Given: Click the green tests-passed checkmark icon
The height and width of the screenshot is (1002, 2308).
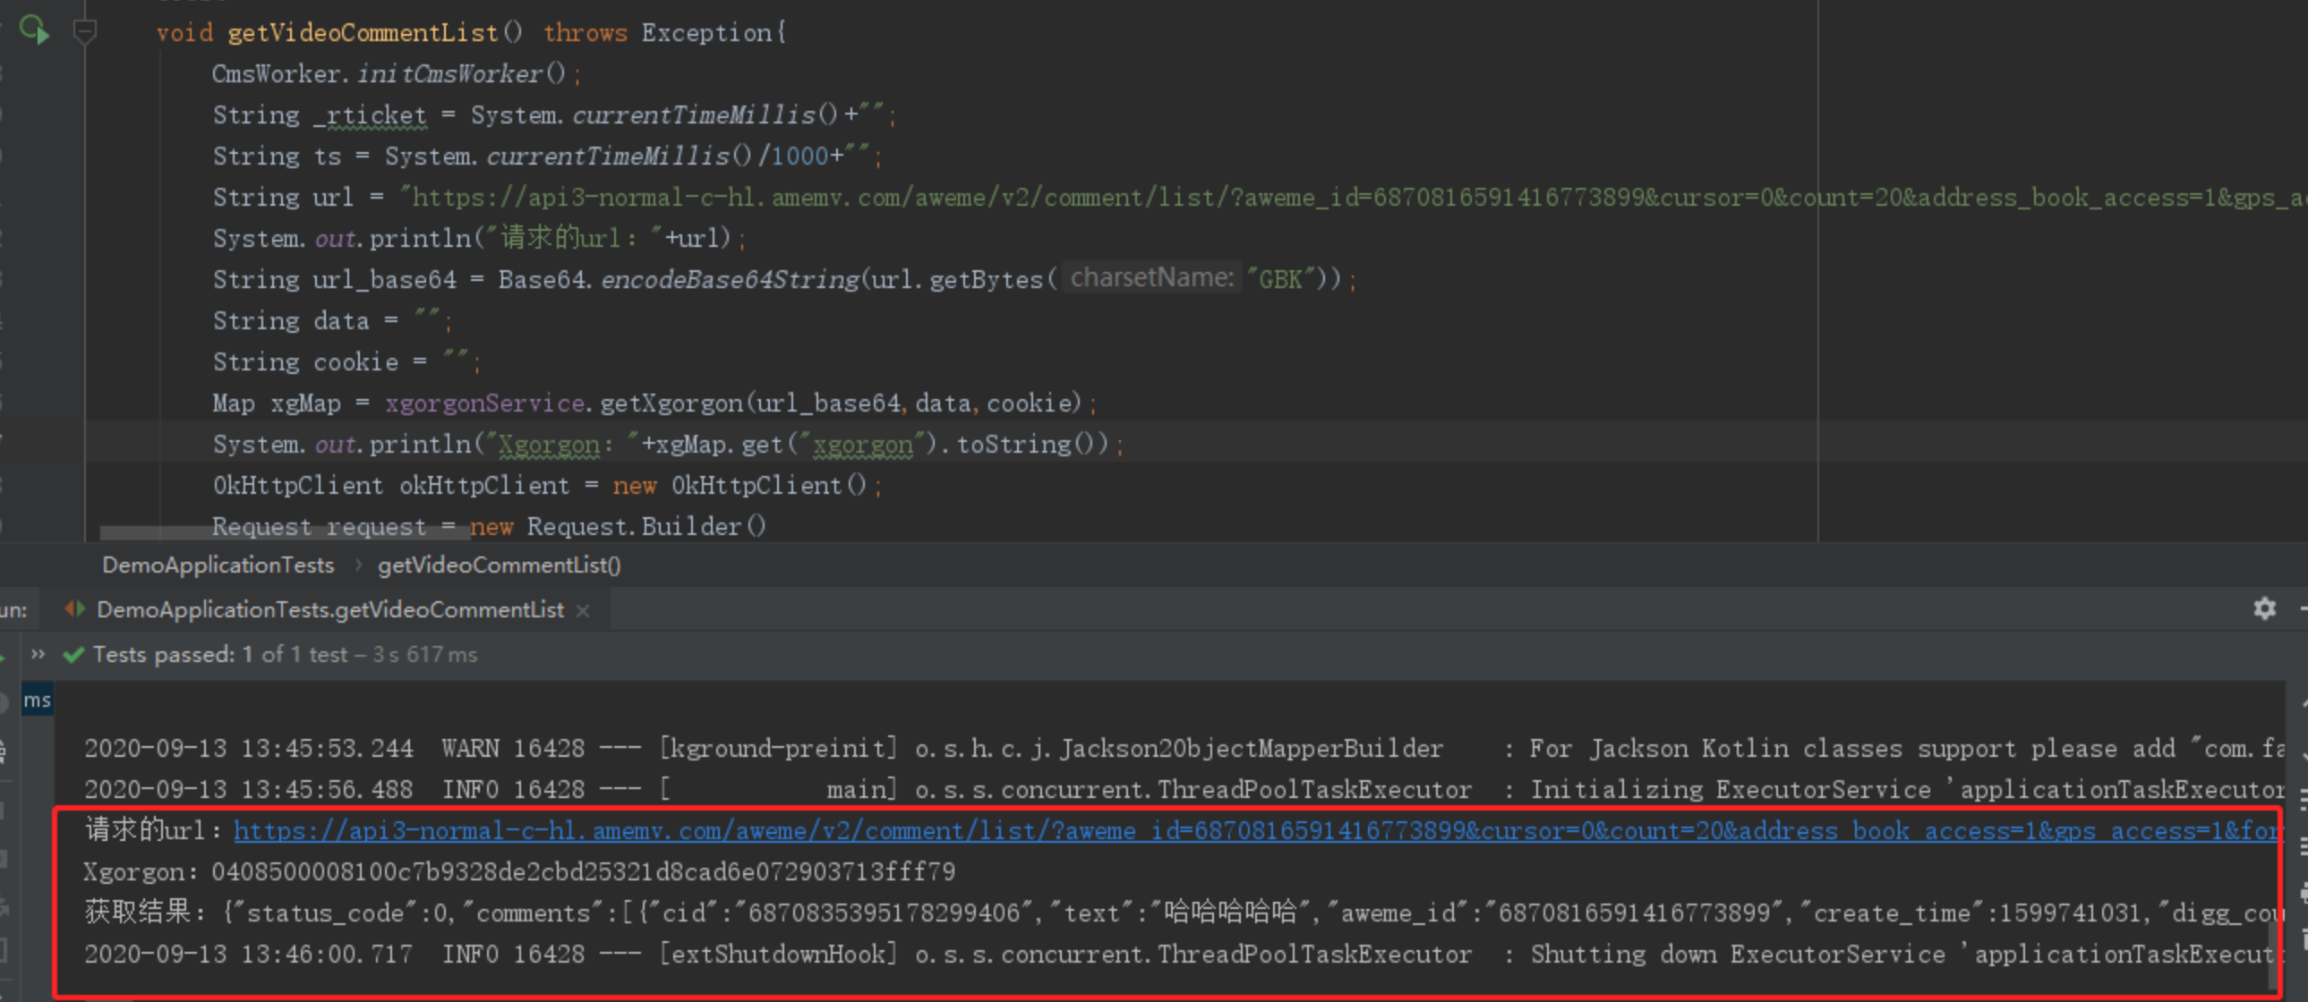Looking at the screenshot, I should click(x=73, y=655).
